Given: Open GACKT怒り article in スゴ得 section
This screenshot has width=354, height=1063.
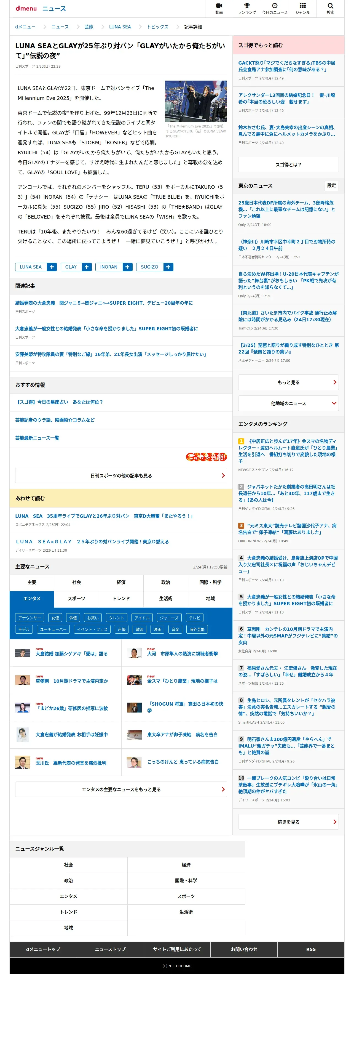Looking at the screenshot, I should pos(287,66).
